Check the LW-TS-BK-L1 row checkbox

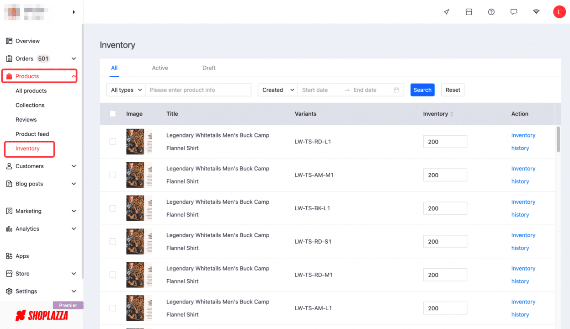click(x=113, y=208)
